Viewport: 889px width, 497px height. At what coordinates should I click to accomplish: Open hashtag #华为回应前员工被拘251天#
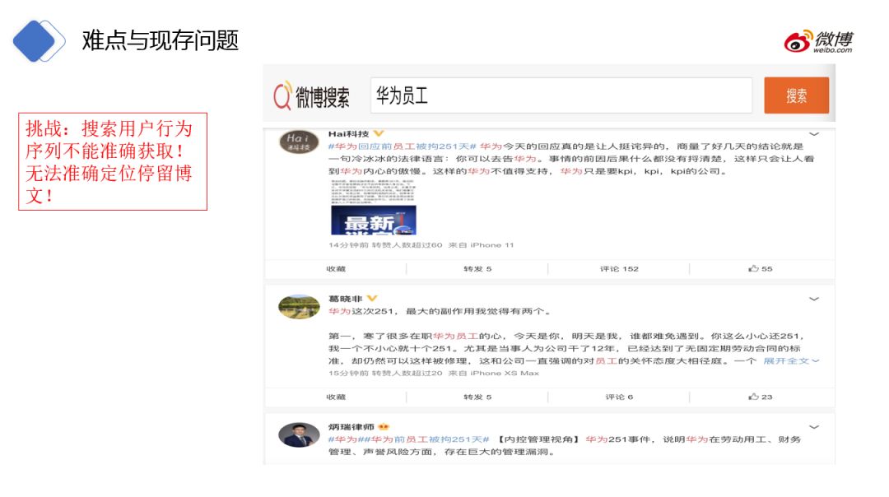pos(402,146)
